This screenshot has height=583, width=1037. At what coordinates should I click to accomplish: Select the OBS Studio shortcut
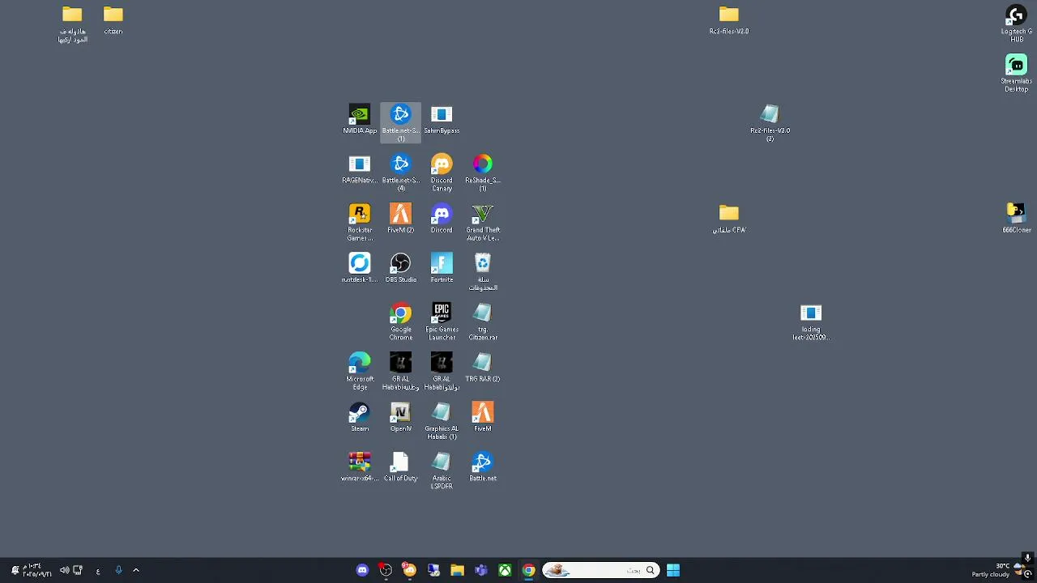click(x=400, y=268)
